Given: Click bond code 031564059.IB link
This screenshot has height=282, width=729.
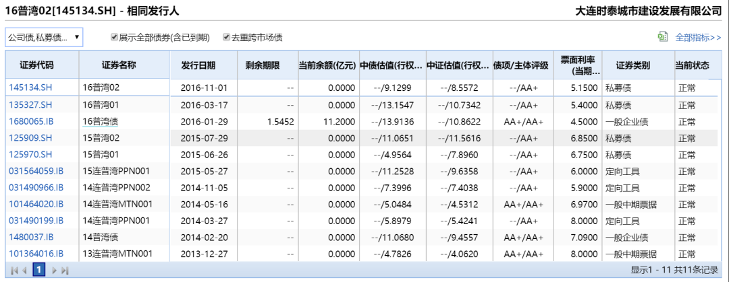Looking at the screenshot, I should 36,171.
